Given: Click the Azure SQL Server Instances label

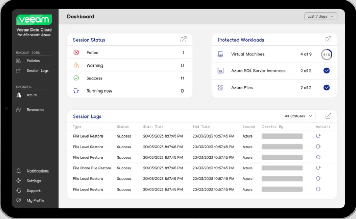Looking at the screenshot, I should point(258,71).
